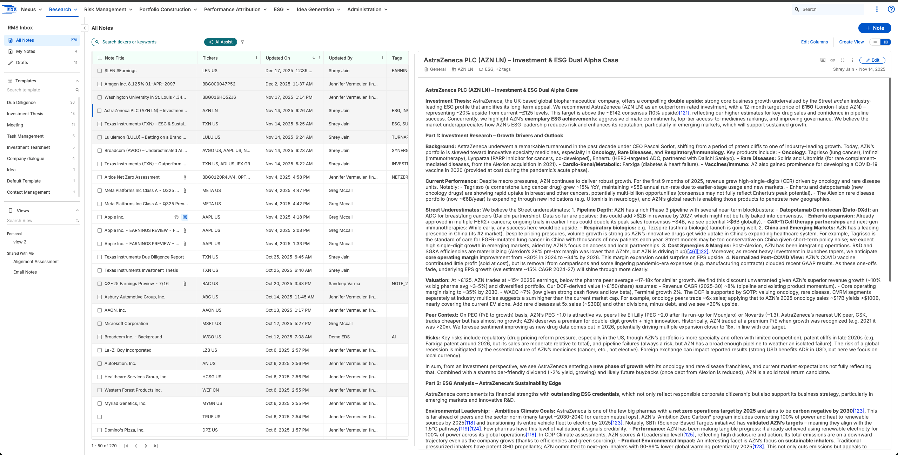Open the Texas Instruments Due Diligence Report note
Screen dimensions: 898x455
[144, 257]
